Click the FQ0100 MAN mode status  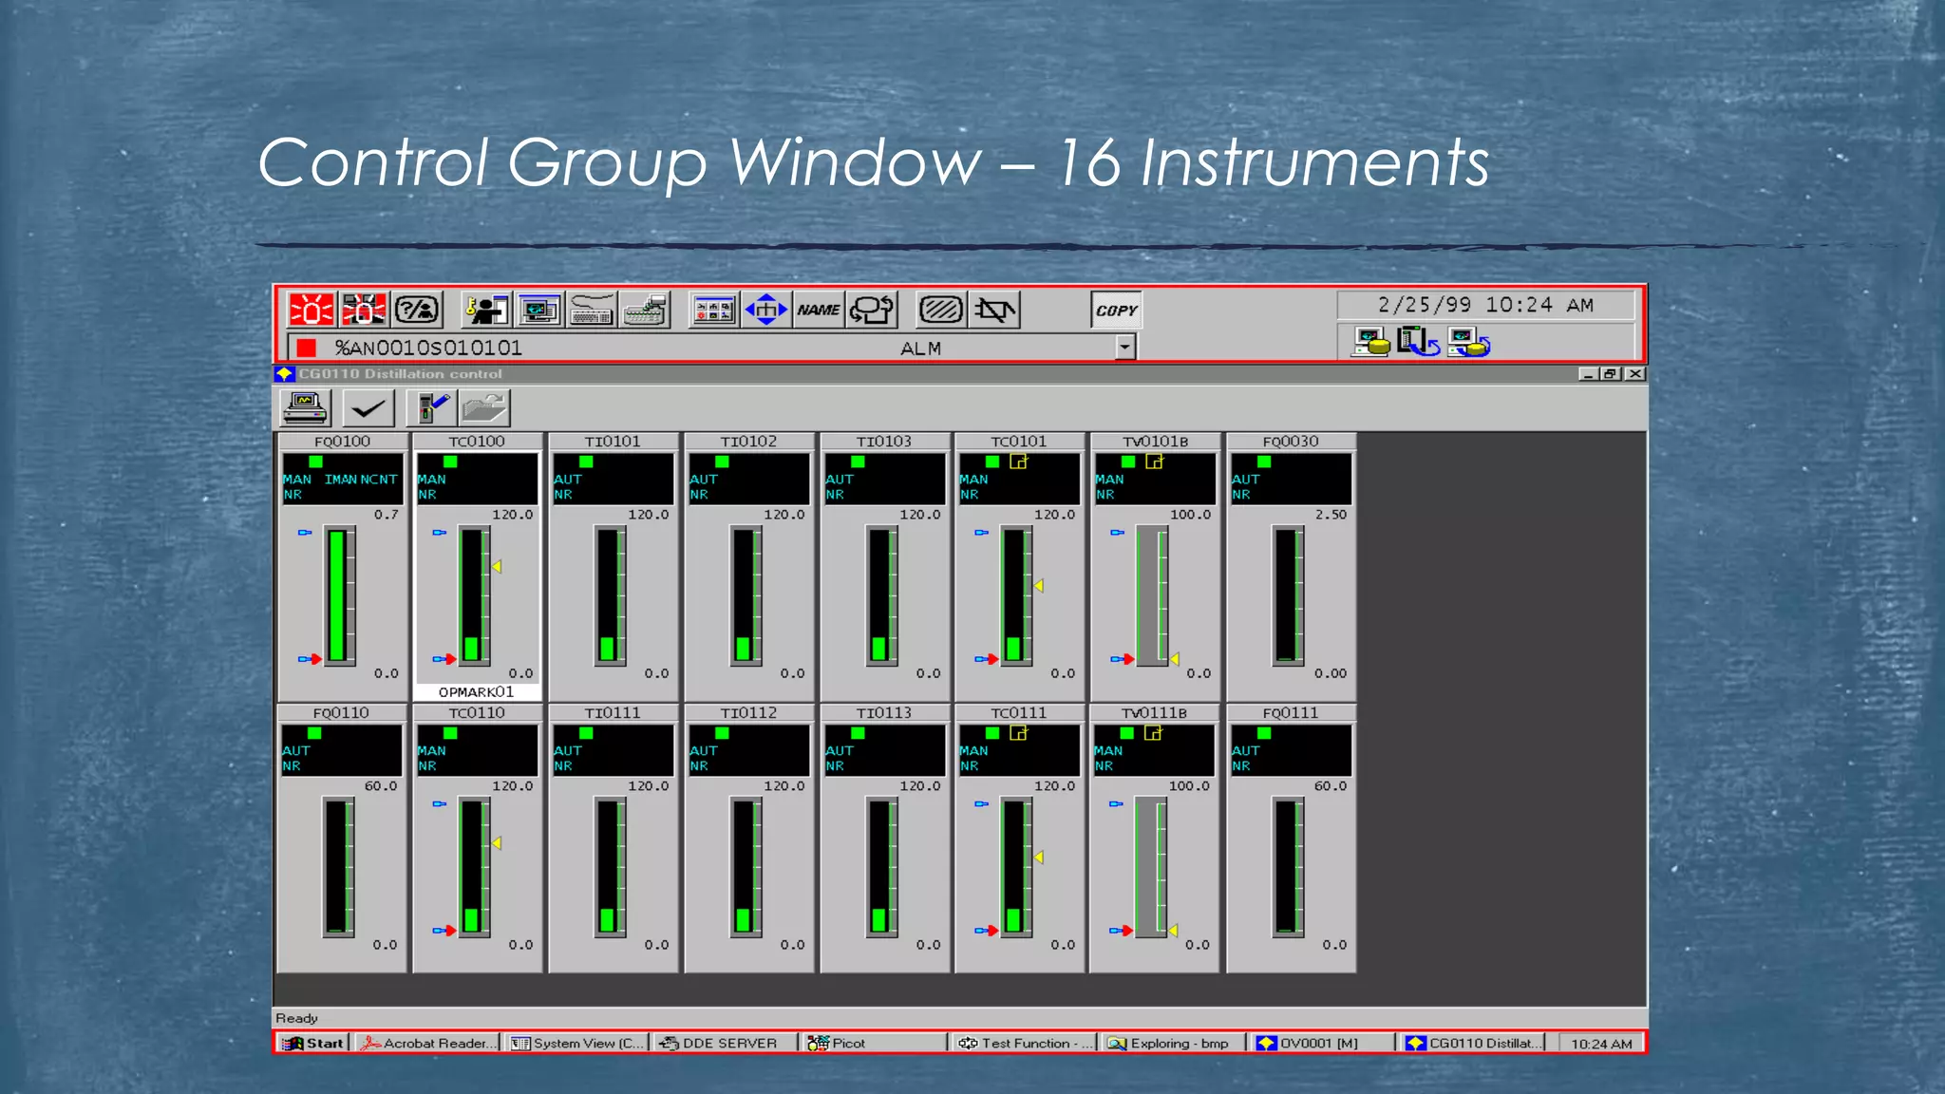296,480
